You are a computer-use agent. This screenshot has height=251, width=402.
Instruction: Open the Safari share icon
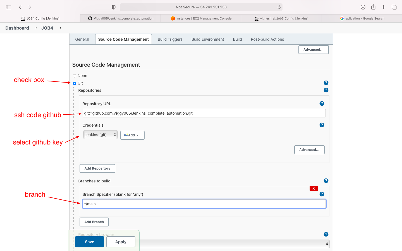click(373, 7)
